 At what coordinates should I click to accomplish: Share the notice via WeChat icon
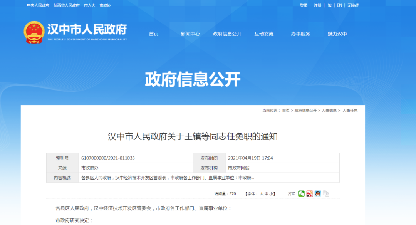coord(301,194)
